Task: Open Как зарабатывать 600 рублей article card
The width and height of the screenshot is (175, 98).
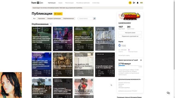Action: click(x=42, y=65)
